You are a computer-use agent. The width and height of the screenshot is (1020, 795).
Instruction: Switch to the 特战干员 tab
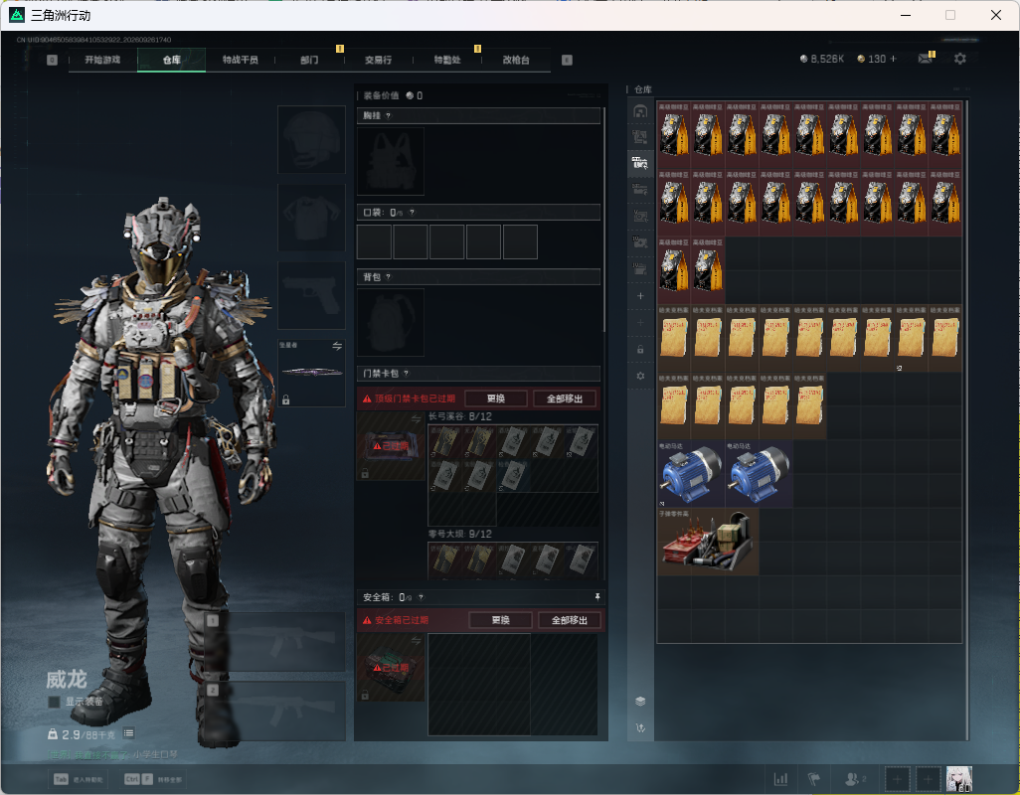pyautogui.click(x=240, y=60)
